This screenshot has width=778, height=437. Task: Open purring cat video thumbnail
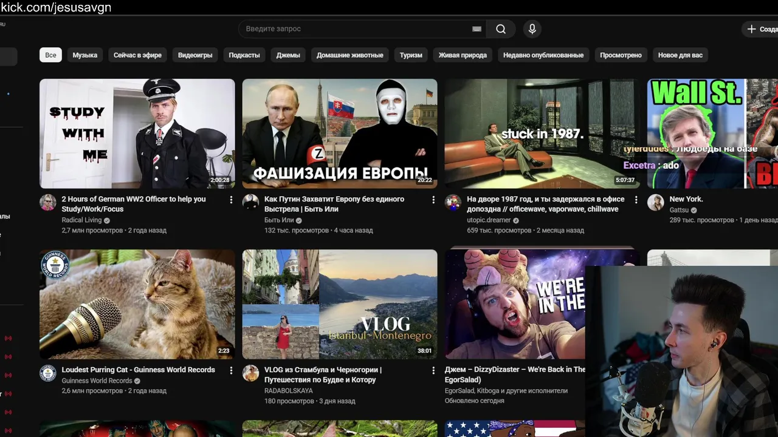coord(137,304)
